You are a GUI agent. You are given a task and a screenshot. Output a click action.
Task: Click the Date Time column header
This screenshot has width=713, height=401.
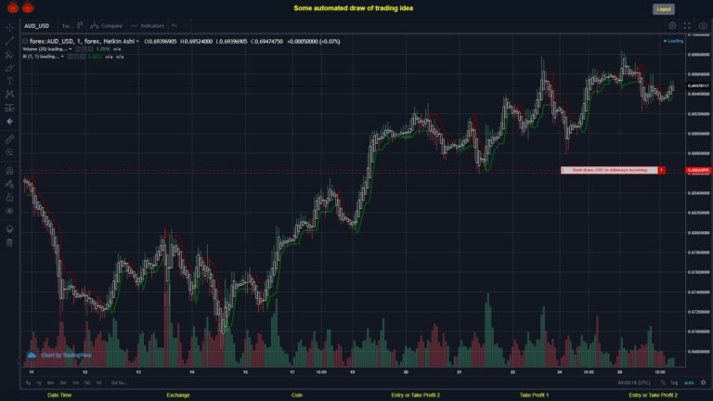[x=59, y=395]
